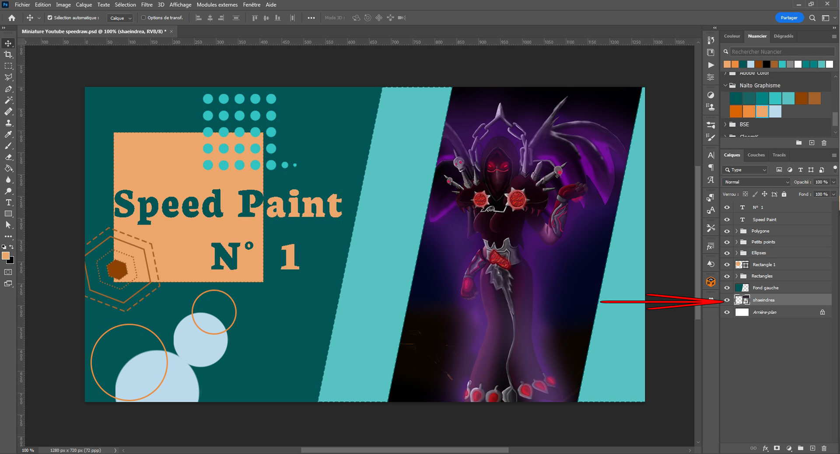Expand the BSE swatch folder
Screen dimensions: 840x454
coord(725,124)
